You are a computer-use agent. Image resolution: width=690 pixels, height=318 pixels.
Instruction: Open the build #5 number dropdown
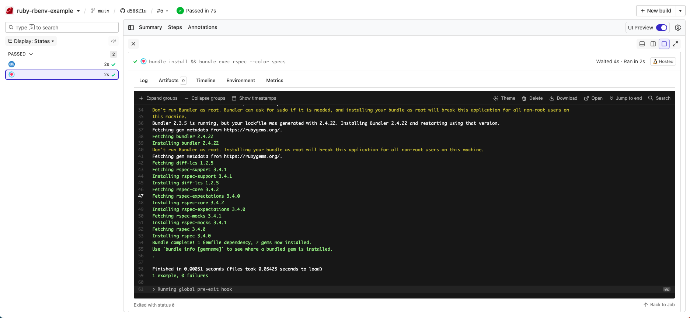click(x=163, y=11)
